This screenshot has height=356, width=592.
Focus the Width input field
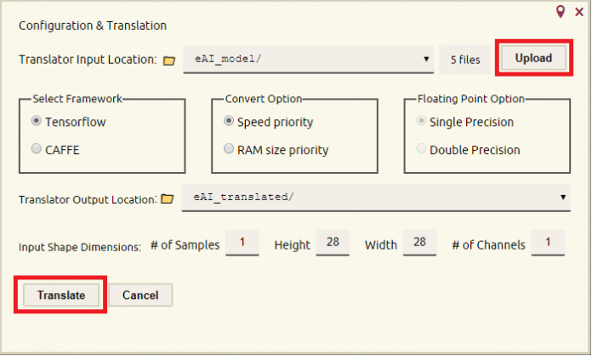(419, 244)
